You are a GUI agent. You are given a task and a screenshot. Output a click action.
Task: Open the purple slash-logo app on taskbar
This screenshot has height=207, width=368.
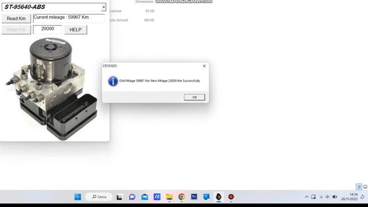157,197
